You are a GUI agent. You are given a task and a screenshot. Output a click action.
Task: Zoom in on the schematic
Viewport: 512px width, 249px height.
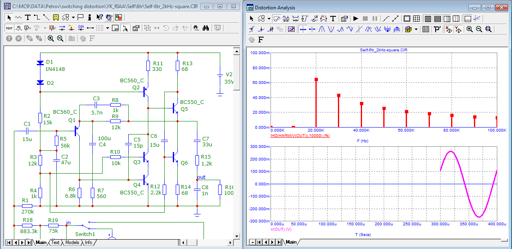(x=51, y=38)
